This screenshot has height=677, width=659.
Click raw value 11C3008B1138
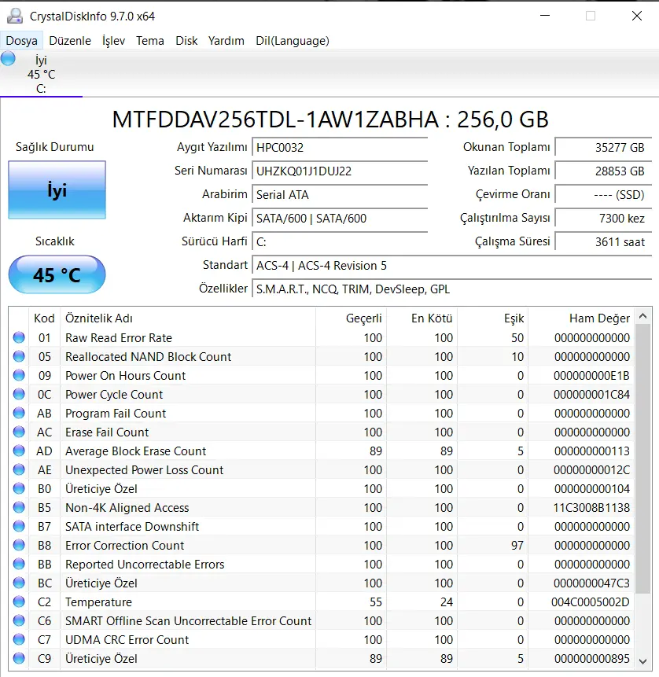[591, 507]
